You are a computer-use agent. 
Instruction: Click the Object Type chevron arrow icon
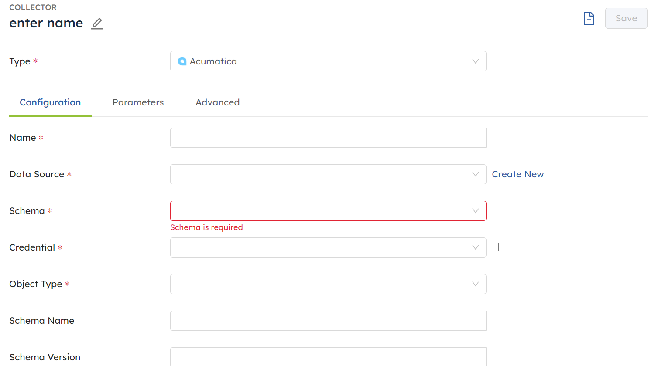tap(475, 284)
